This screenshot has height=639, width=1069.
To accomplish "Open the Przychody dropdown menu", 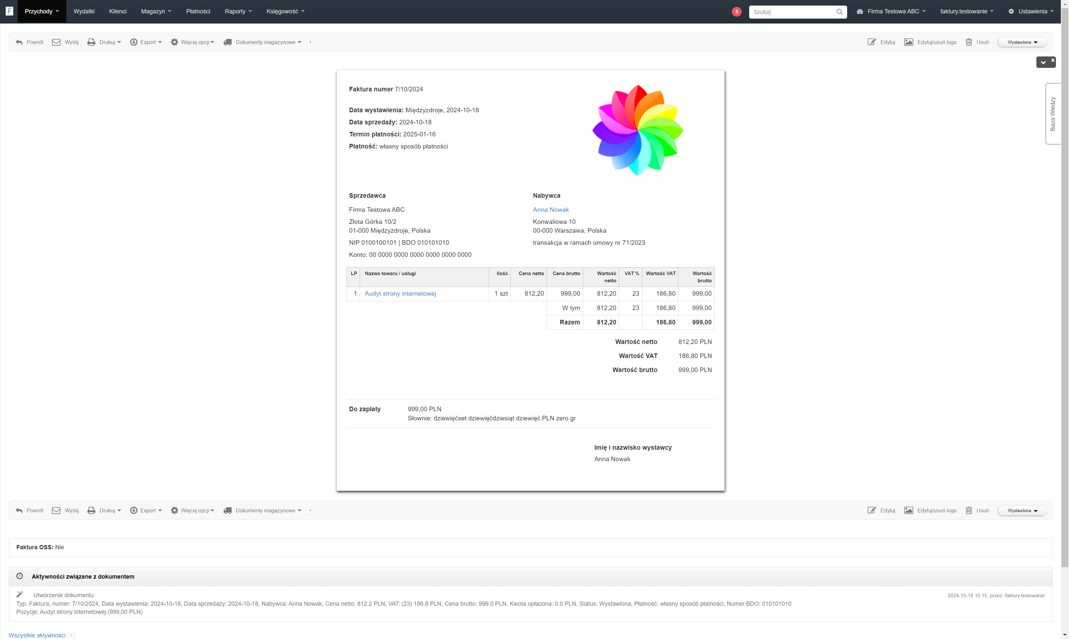I will click(42, 12).
